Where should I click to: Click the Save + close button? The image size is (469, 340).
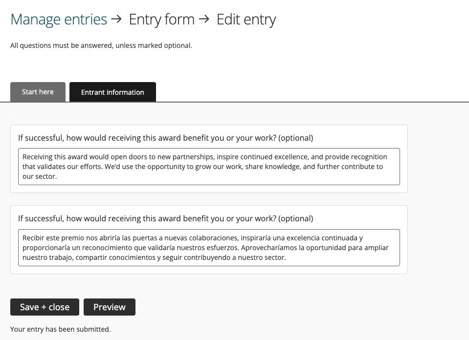(45, 307)
